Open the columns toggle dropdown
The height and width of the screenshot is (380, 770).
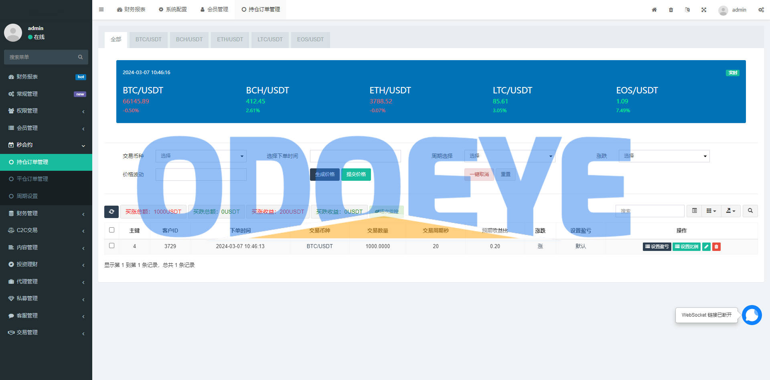click(711, 211)
